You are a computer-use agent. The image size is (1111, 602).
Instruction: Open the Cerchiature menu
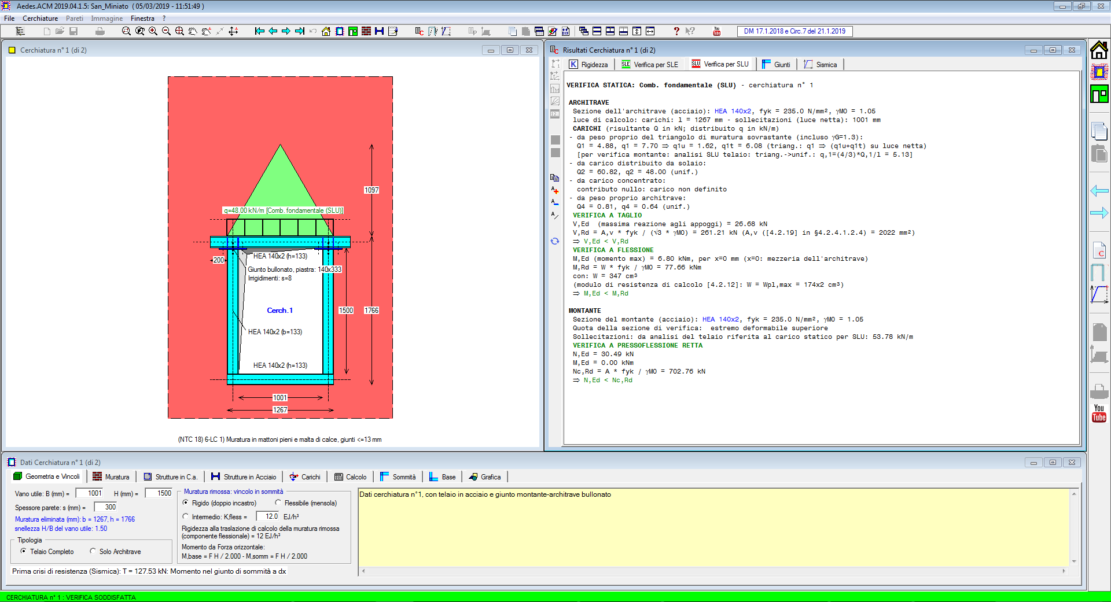[40, 19]
